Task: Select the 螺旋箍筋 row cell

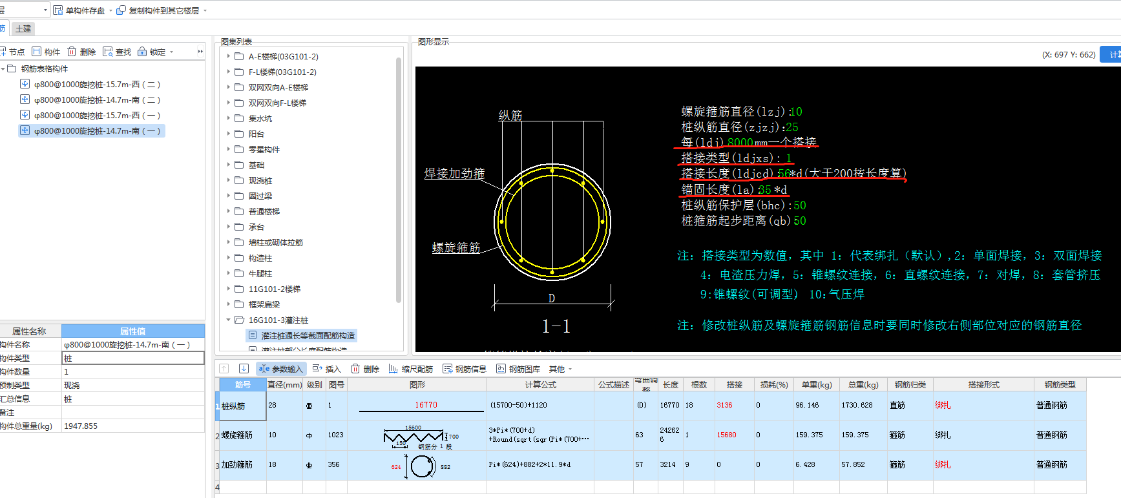Action: click(x=243, y=435)
